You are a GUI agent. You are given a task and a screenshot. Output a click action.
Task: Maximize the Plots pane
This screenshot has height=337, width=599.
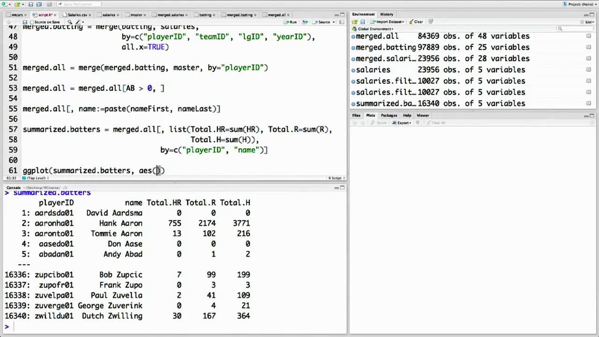[x=592, y=115]
